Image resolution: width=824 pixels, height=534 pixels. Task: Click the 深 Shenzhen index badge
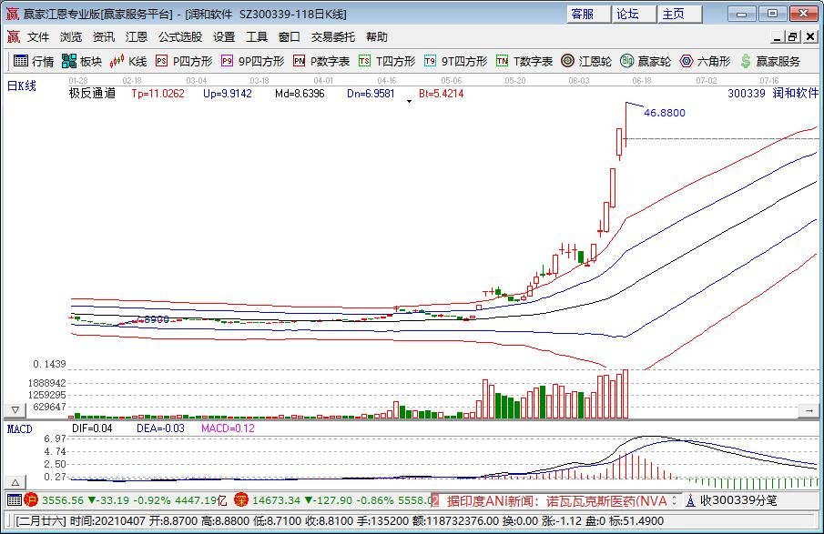(240, 499)
